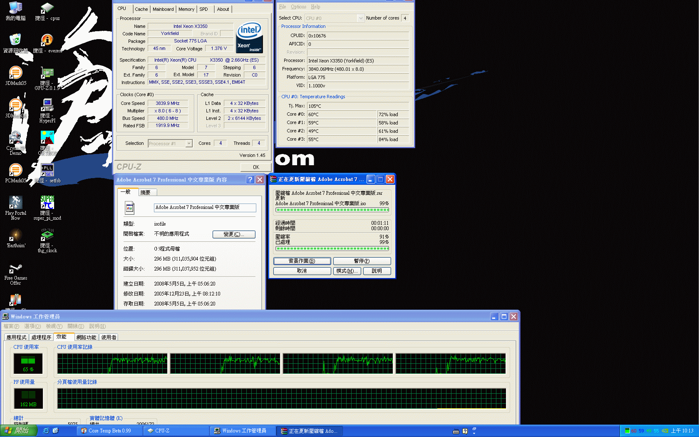Viewport: 699px width, 437px height.
Task: Click 背景作業 button in WinRAR dialog
Action: pyautogui.click(x=302, y=261)
